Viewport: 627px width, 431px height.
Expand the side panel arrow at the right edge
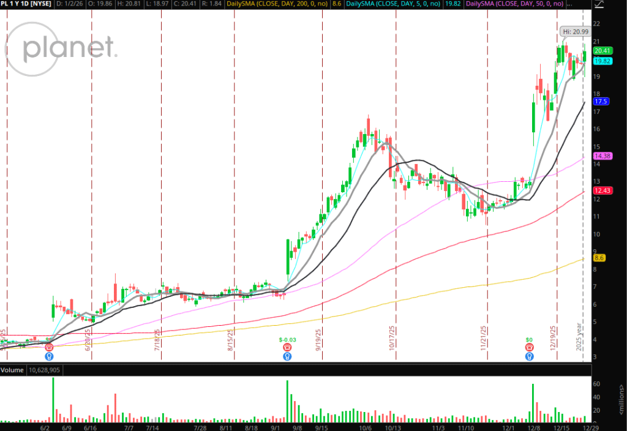(622, 389)
